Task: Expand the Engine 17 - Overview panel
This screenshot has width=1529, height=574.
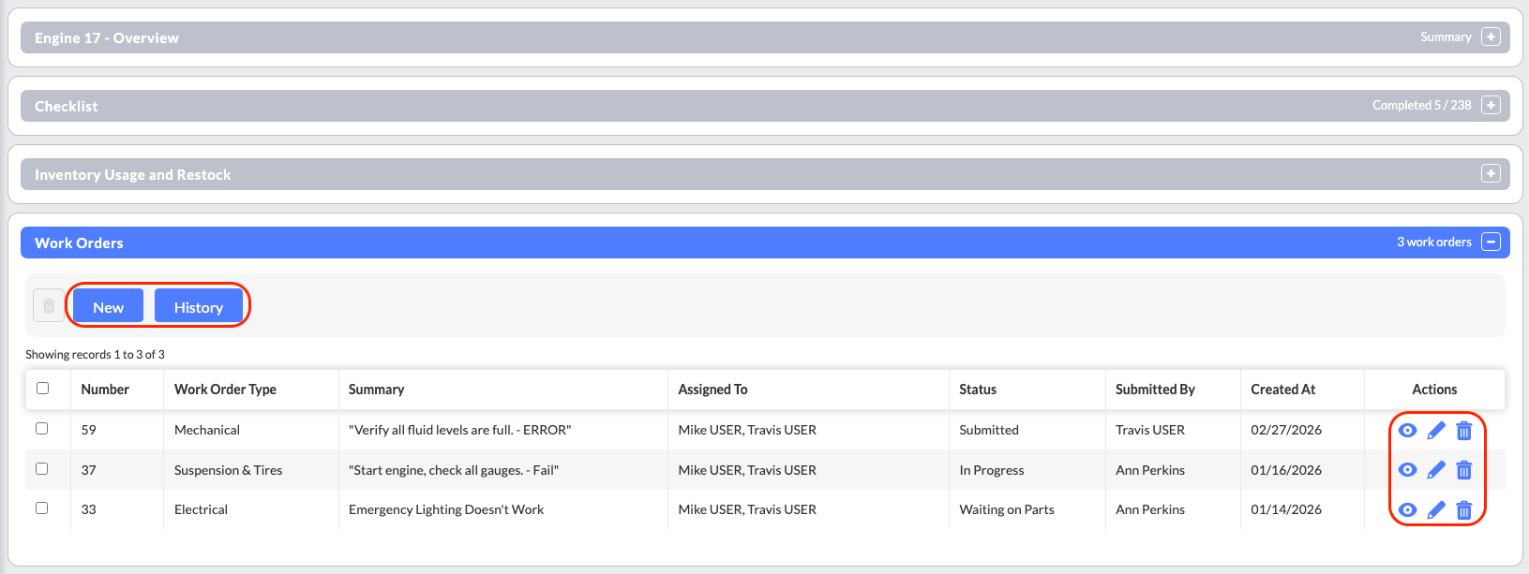Action: point(1491,37)
